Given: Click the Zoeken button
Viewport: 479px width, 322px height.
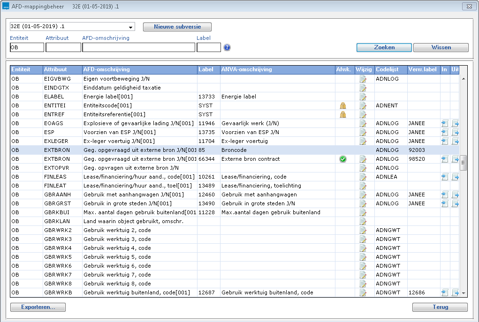Looking at the screenshot, I should 384,47.
